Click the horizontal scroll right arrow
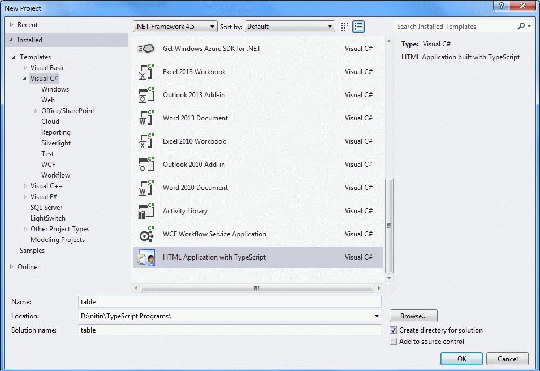This screenshot has height=371, width=540. click(379, 288)
